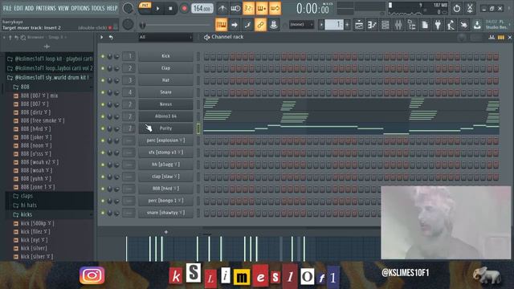This screenshot has width=514, height=289.
Task: Click the one-click audio recording icon
Action: 464,25
